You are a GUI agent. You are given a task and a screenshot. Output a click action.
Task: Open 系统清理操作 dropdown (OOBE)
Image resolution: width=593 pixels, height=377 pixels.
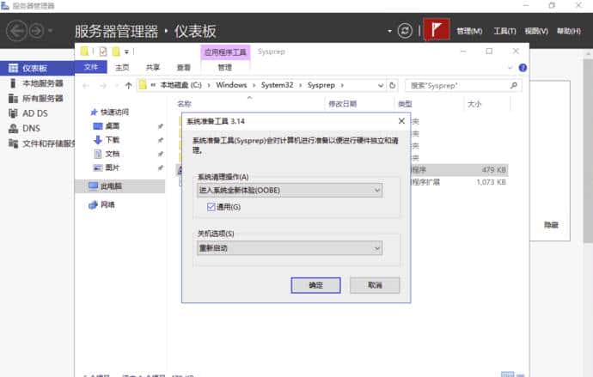click(290, 191)
